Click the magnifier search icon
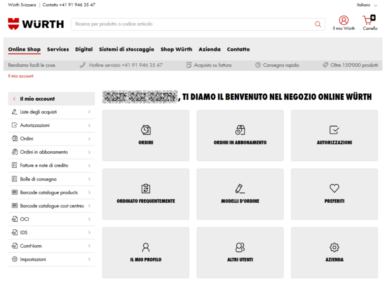This screenshot has width=386, height=285. click(318, 24)
